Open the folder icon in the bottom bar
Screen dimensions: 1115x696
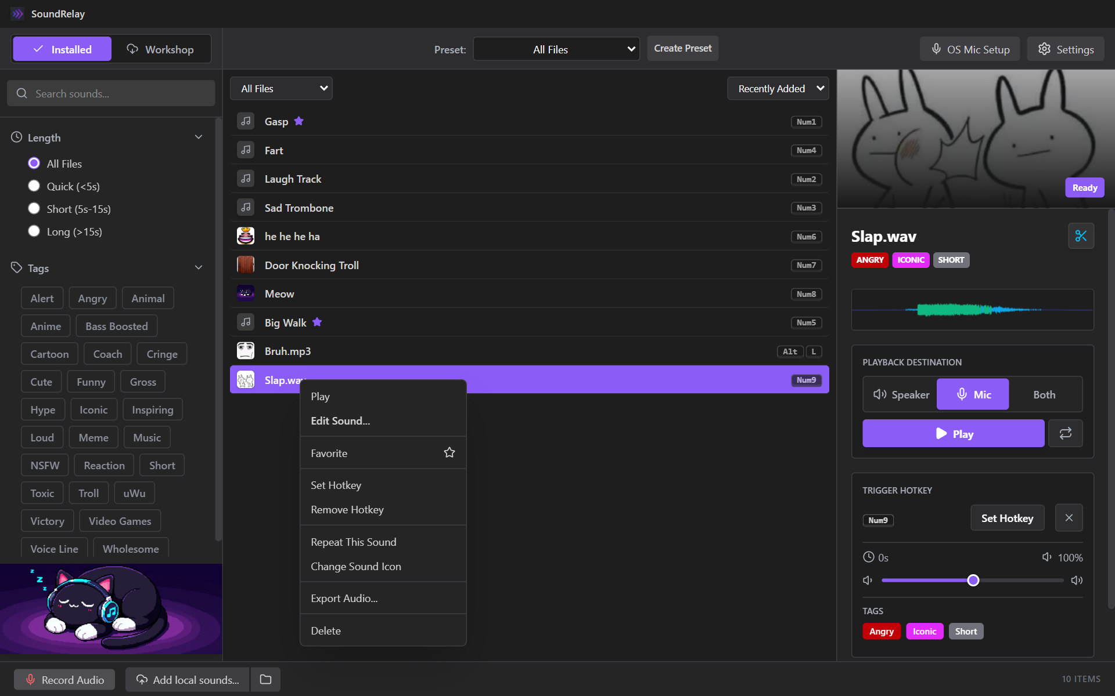tap(265, 679)
